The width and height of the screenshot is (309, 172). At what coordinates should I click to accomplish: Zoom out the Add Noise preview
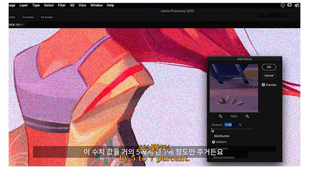pos(220,116)
